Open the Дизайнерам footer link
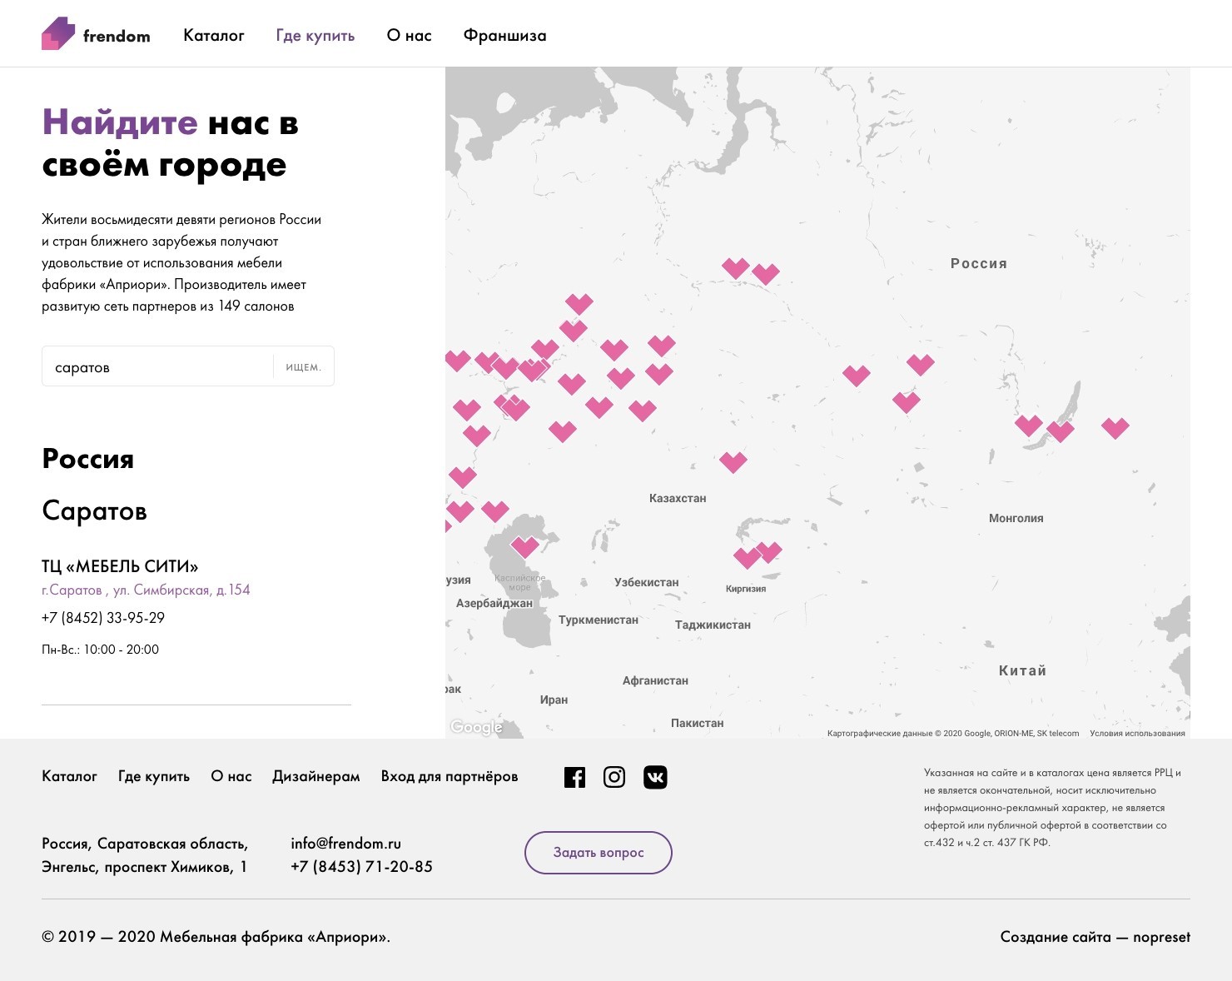Screen dimensions: 1232x981 coord(316,776)
